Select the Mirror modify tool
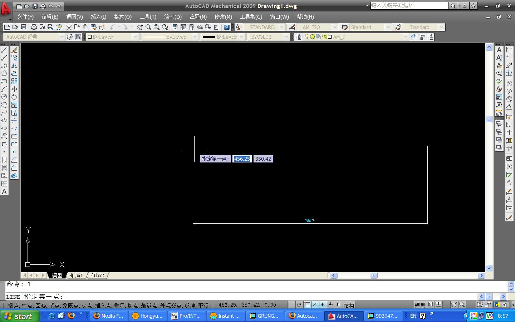The width and height of the screenshot is (515, 322). click(x=14, y=65)
